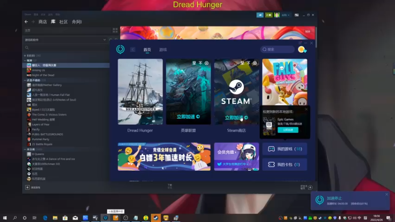395x222 pixels.
Task: Open the accelerator user avatar profile
Action: tap(302, 49)
